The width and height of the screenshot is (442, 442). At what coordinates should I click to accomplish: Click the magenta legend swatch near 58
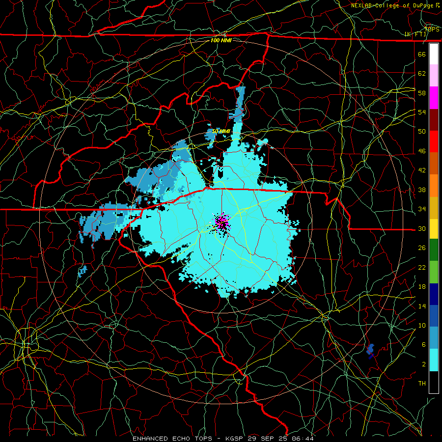point(434,98)
